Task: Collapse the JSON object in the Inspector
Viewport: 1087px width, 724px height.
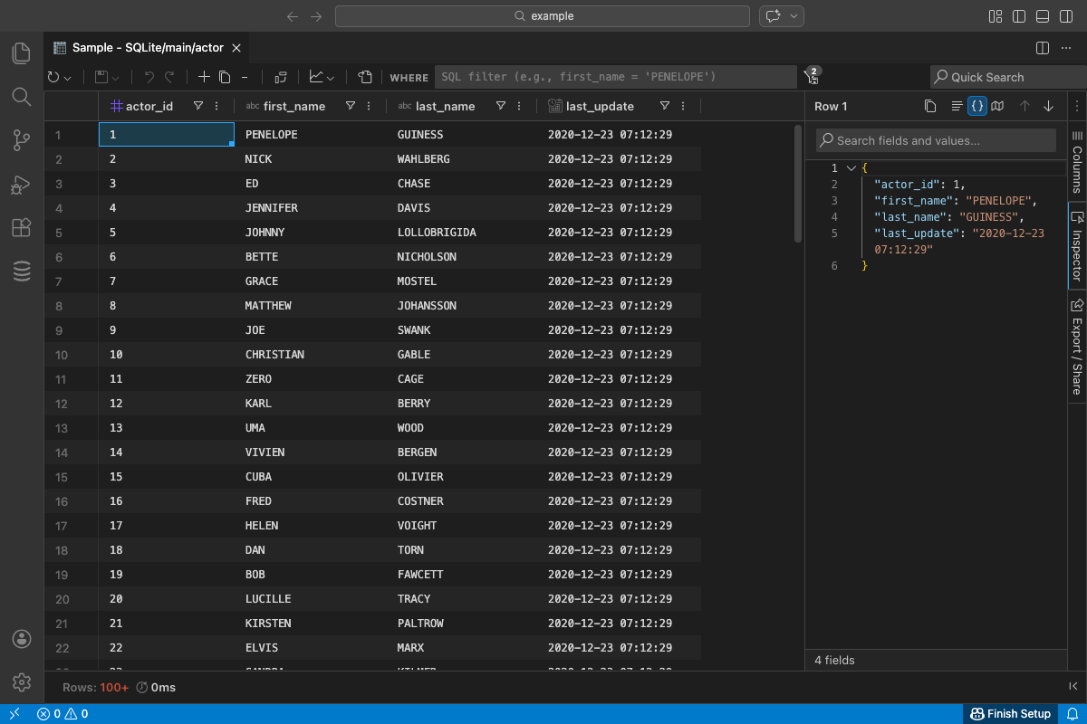Action: tap(850, 167)
